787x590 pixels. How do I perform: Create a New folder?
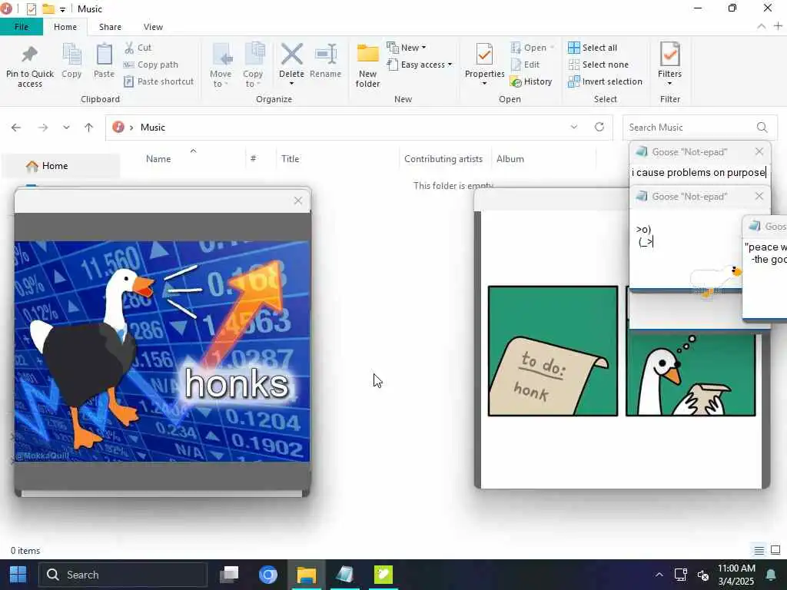(368, 65)
